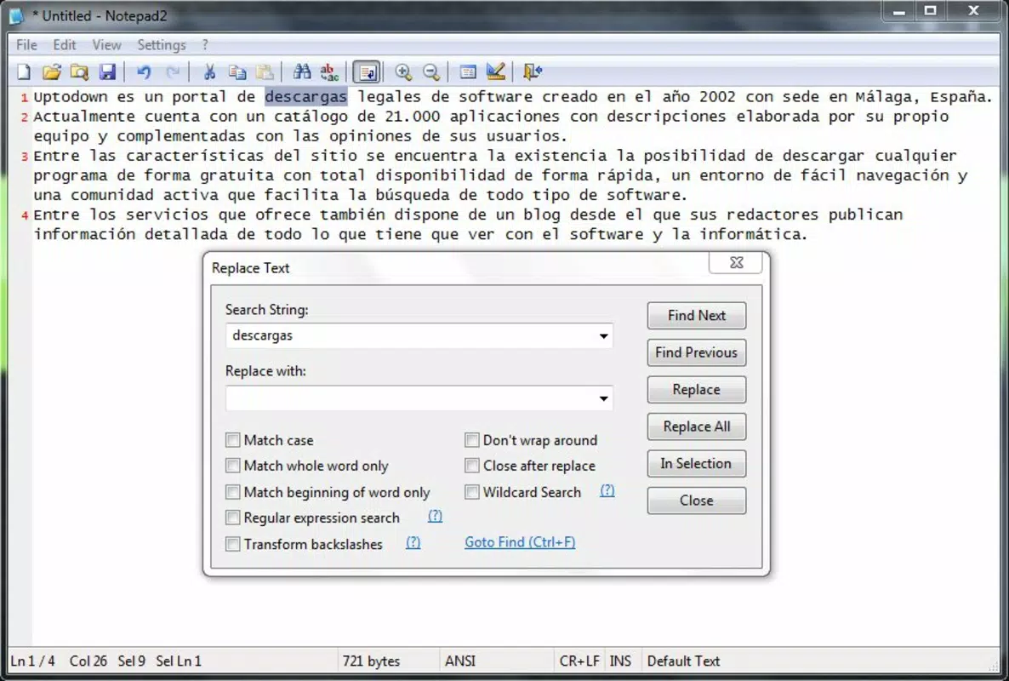The height and width of the screenshot is (681, 1009).
Task: Click the Close button in dialog
Action: [x=696, y=501]
